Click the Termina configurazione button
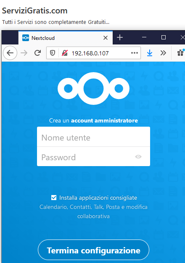 [93, 250]
